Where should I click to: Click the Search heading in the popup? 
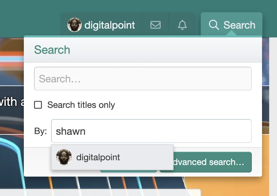(52, 50)
